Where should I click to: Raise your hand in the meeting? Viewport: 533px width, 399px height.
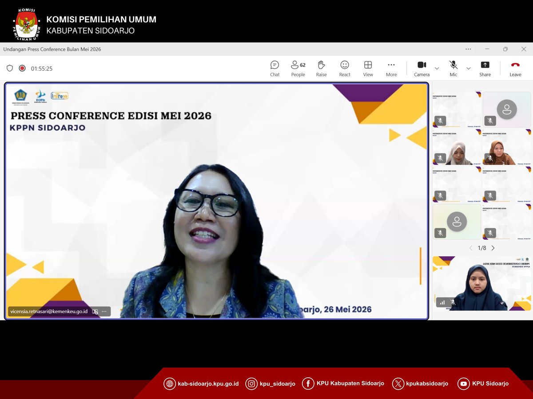coord(321,69)
